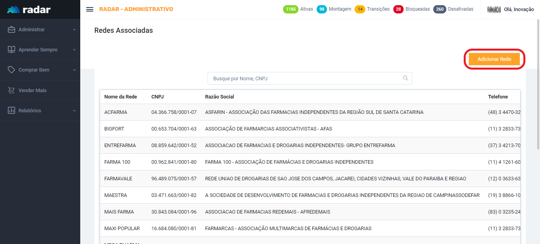Open the Olá, Inovação user menu
Screen dimensions: 540x244
519,9
